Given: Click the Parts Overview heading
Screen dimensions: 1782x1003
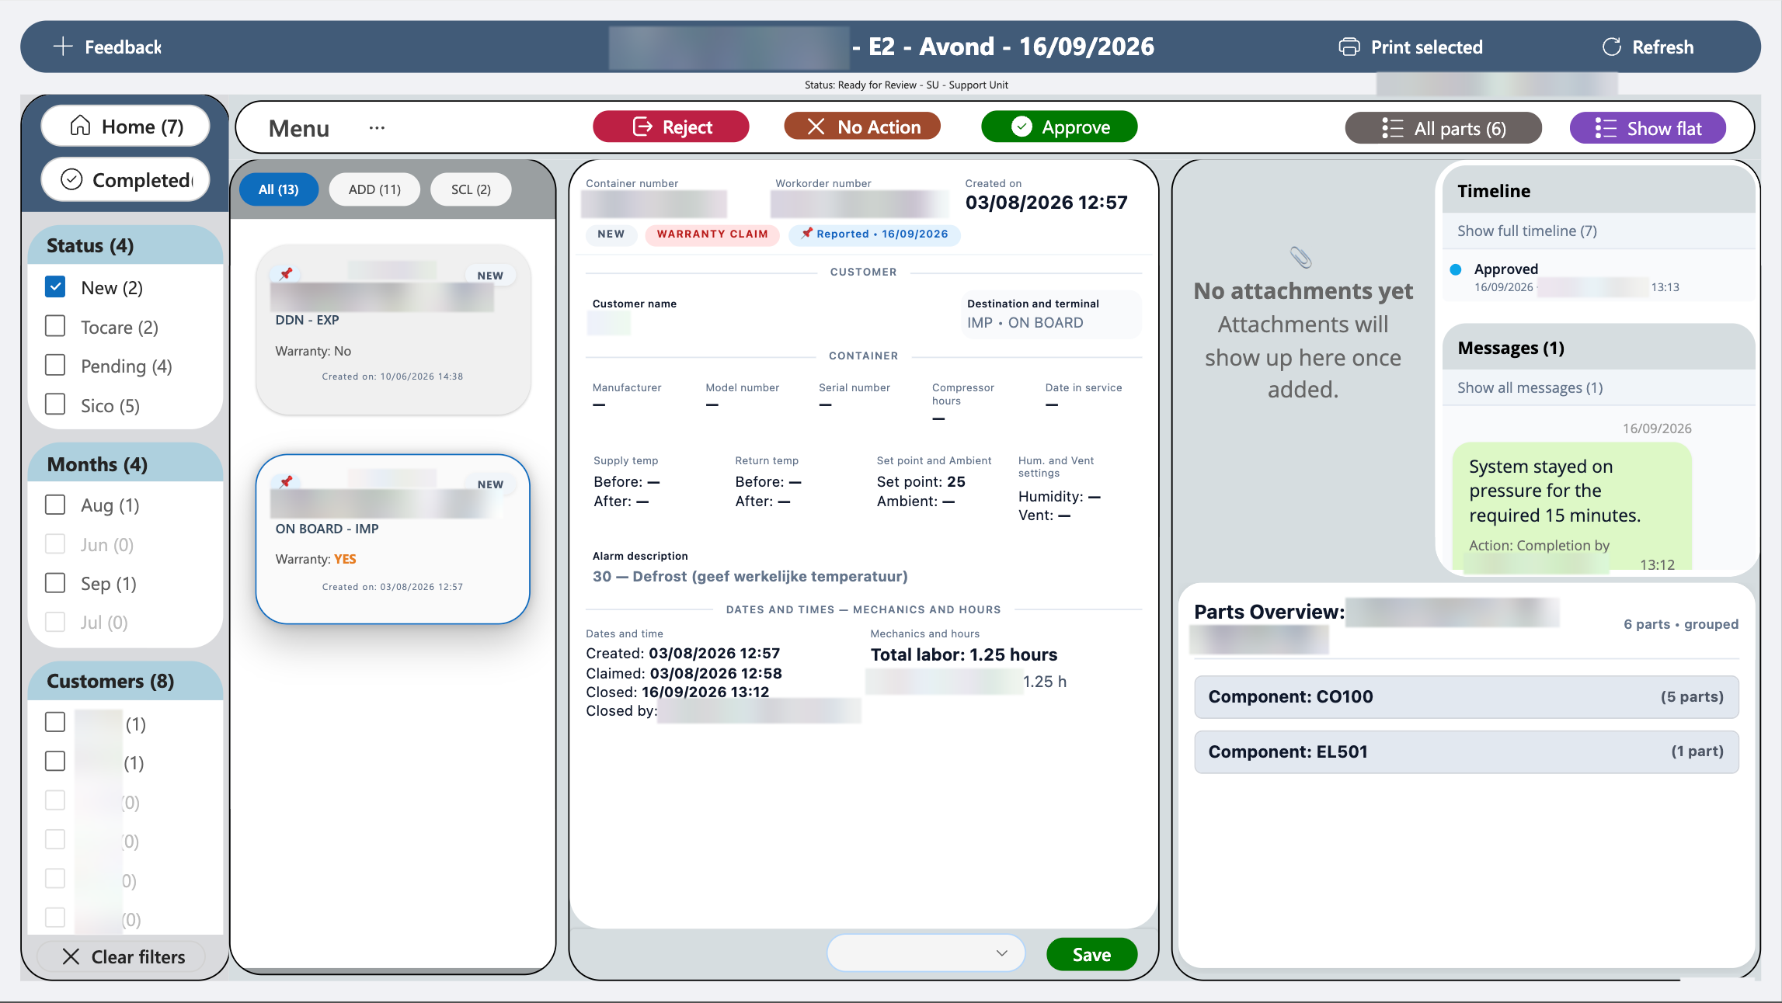Looking at the screenshot, I should [x=1269, y=612].
